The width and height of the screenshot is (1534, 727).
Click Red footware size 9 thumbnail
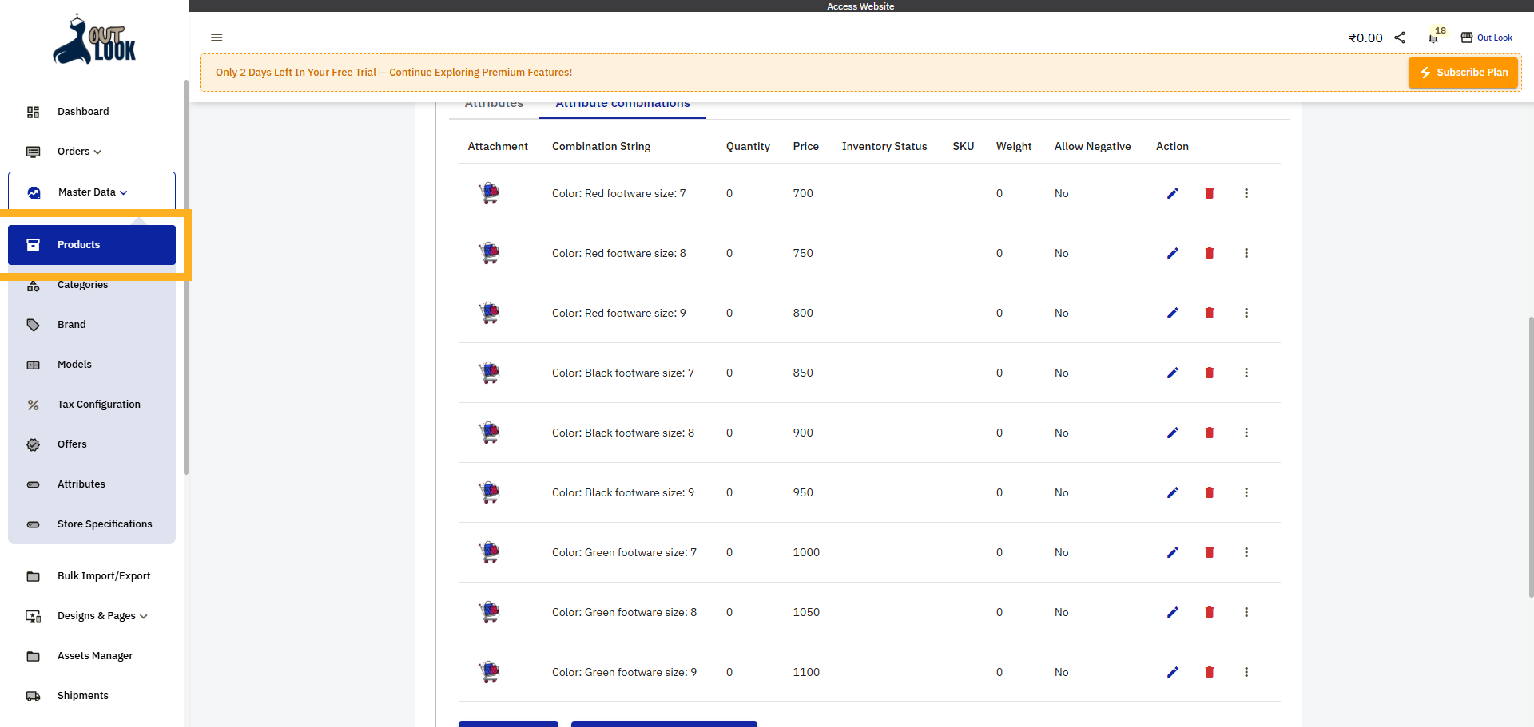coord(489,313)
